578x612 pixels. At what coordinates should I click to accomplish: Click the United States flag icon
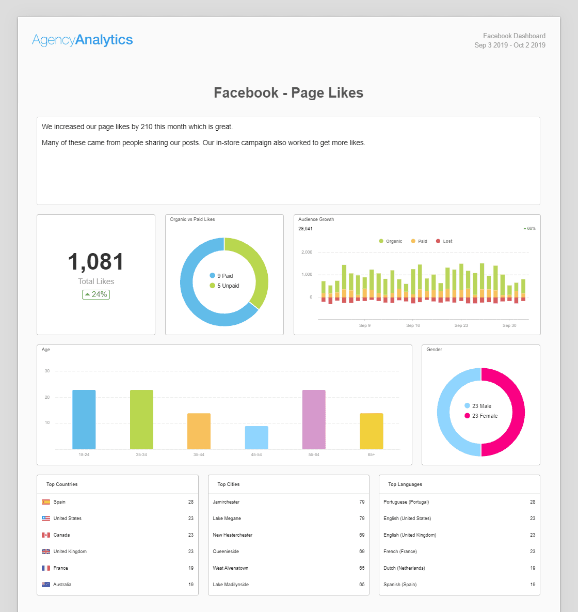click(x=46, y=518)
